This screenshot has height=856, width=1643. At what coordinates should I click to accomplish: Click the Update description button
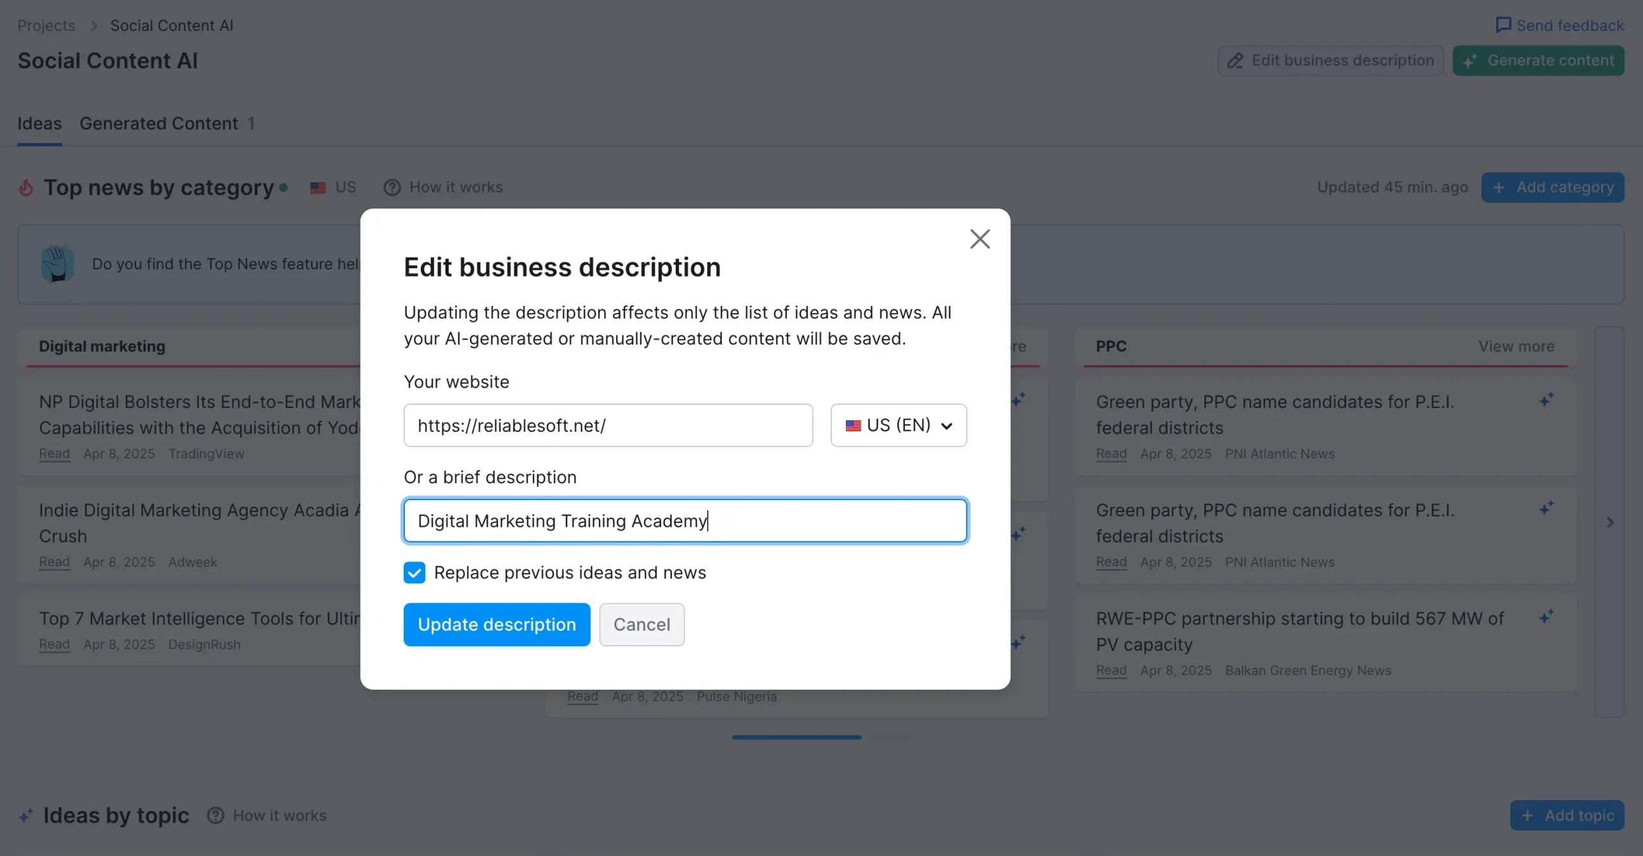tap(496, 624)
